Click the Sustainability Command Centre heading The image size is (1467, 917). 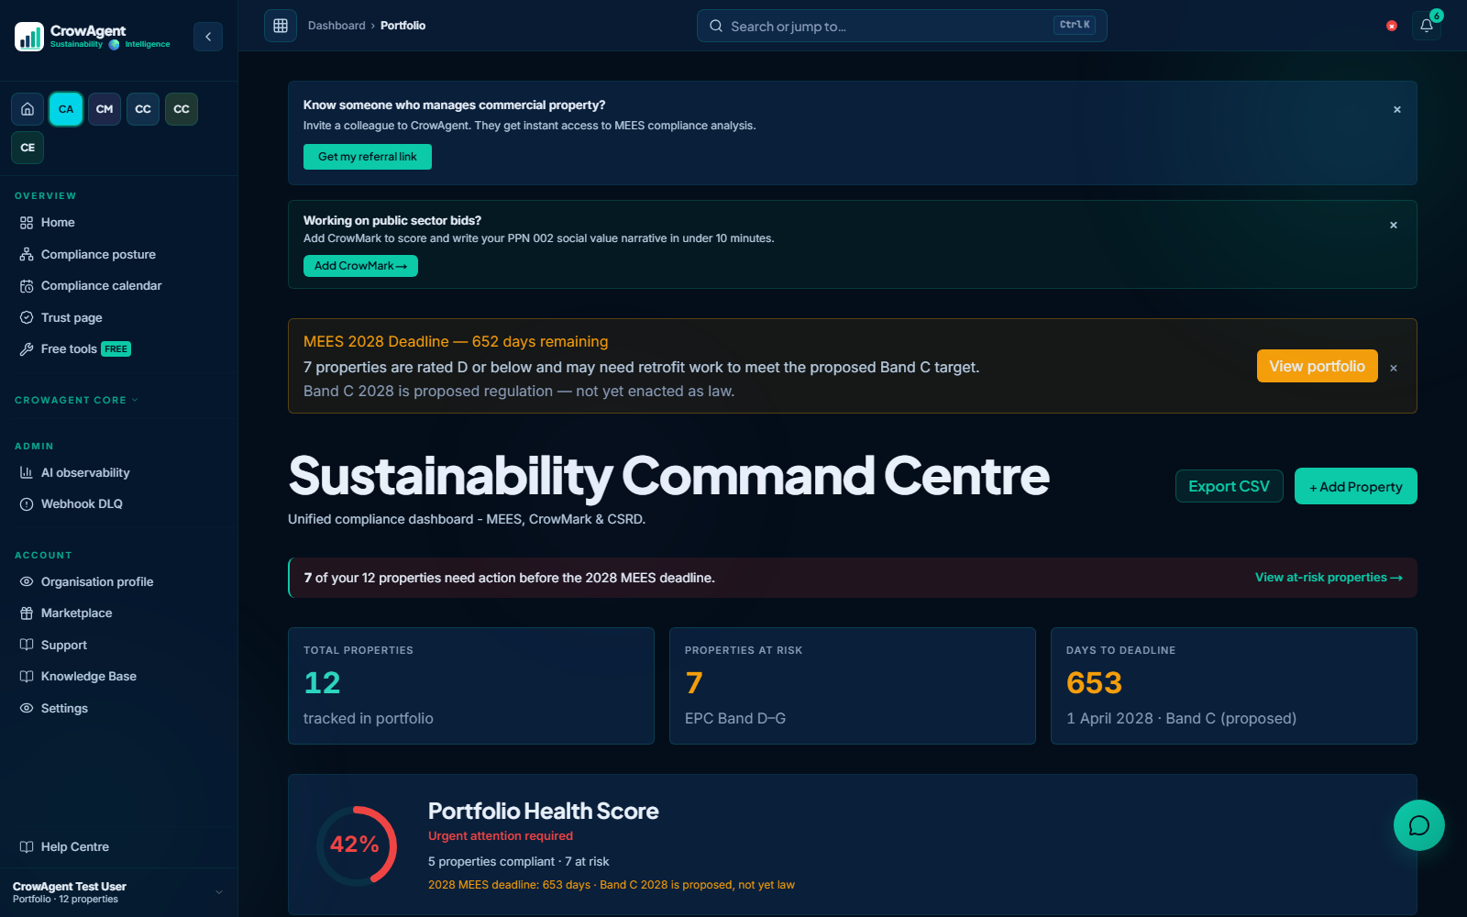(x=668, y=476)
